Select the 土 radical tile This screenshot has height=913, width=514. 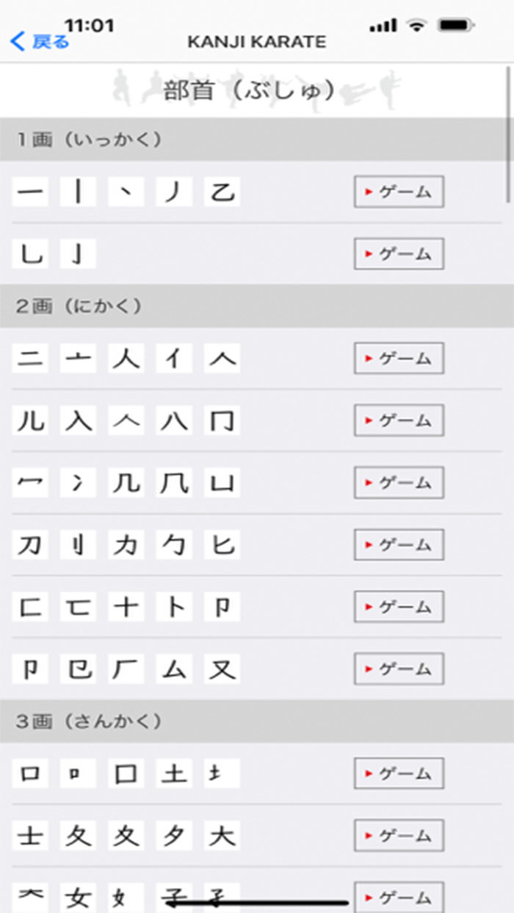[173, 773]
